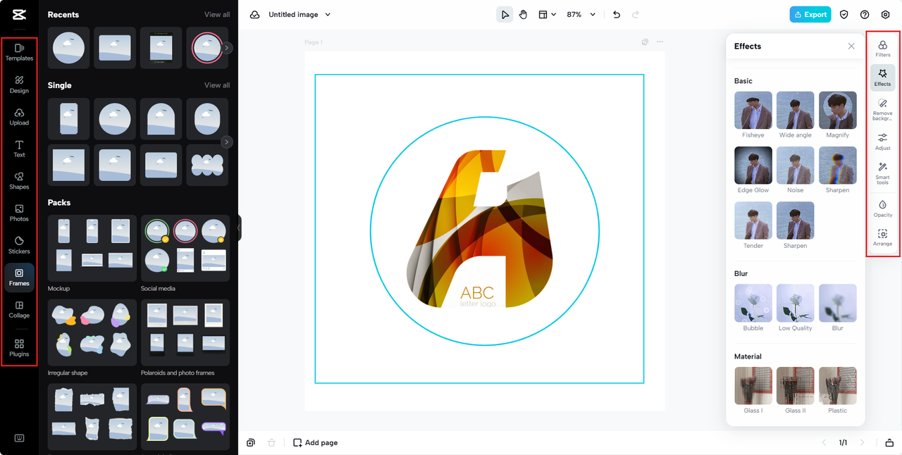Expand Recents row with right arrow
The image size is (902, 455).
point(227,48)
